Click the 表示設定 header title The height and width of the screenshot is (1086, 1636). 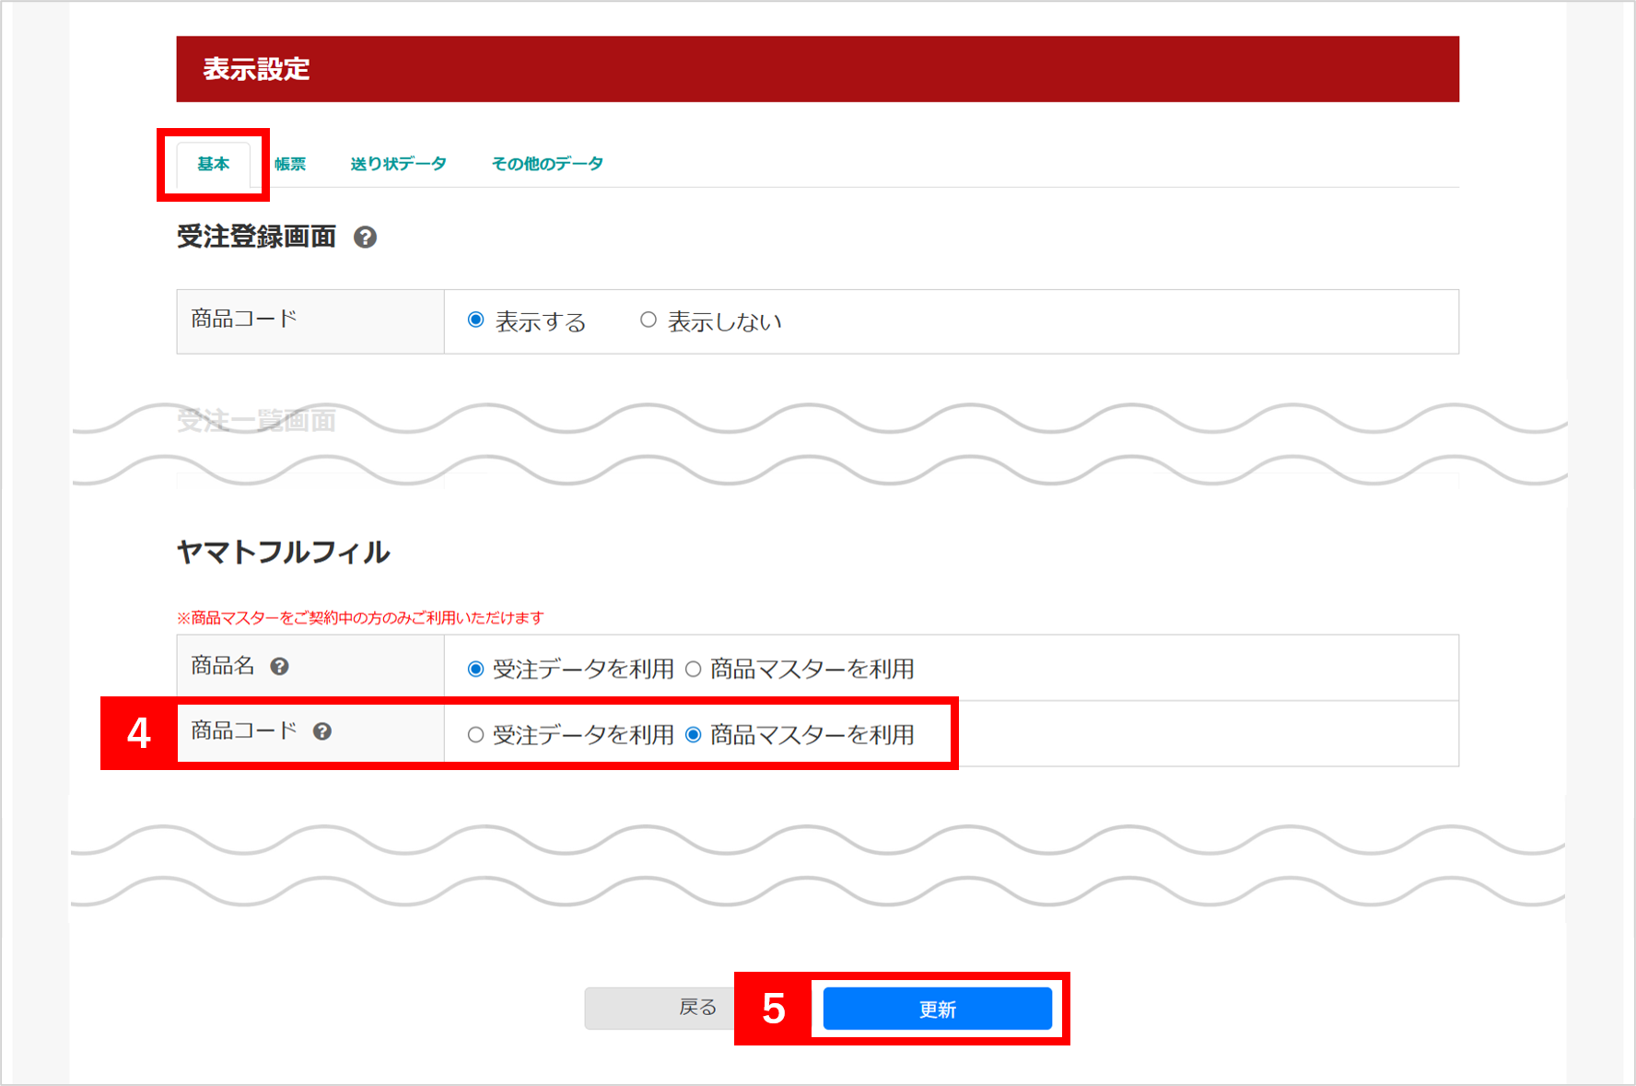(256, 69)
